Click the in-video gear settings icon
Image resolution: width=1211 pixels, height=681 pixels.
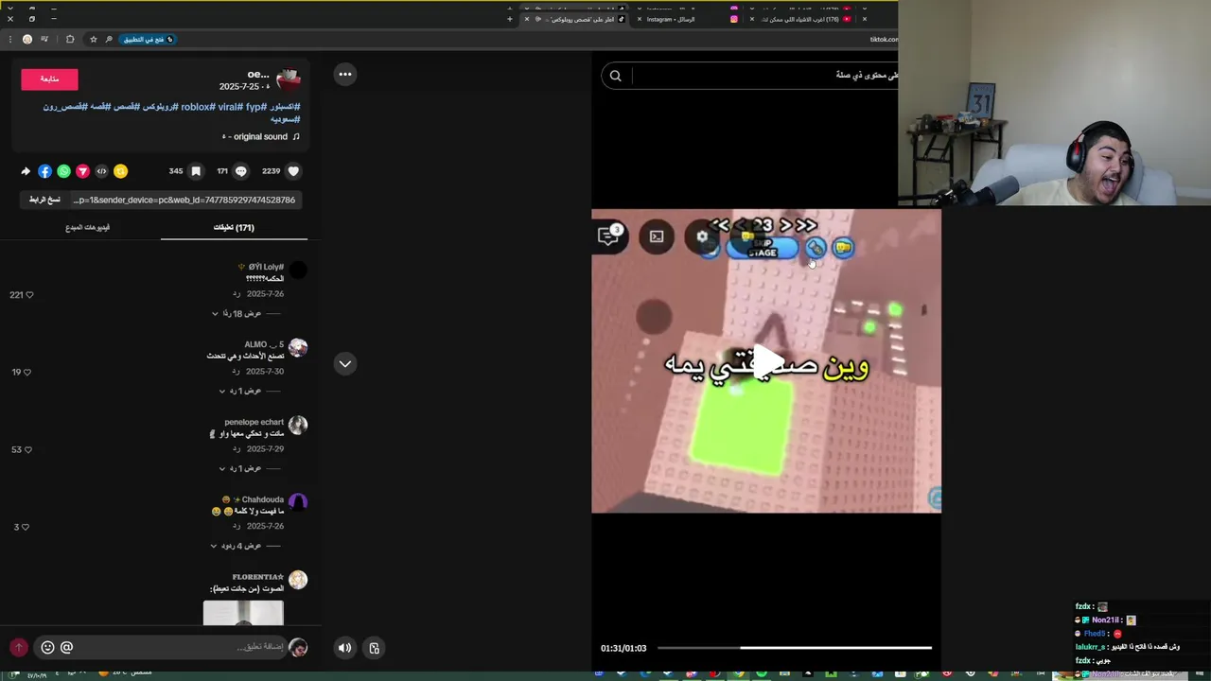pos(702,236)
